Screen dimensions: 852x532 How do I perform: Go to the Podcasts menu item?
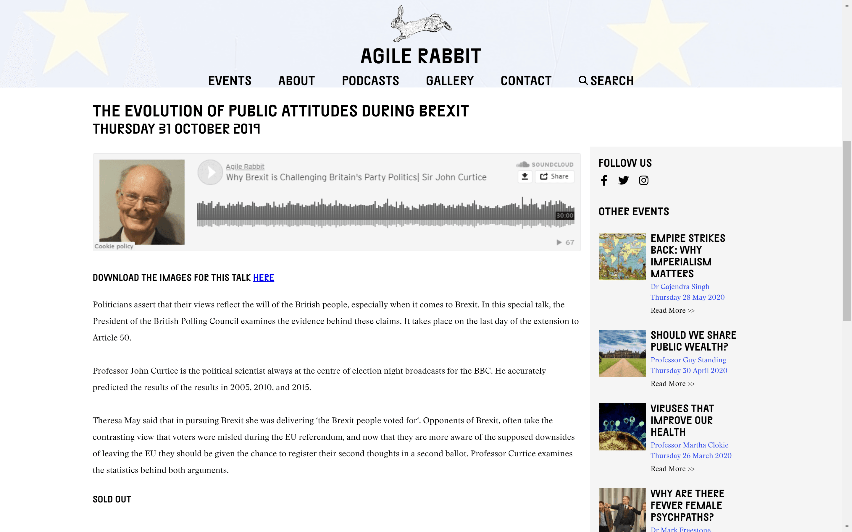pyautogui.click(x=370, y=81)
